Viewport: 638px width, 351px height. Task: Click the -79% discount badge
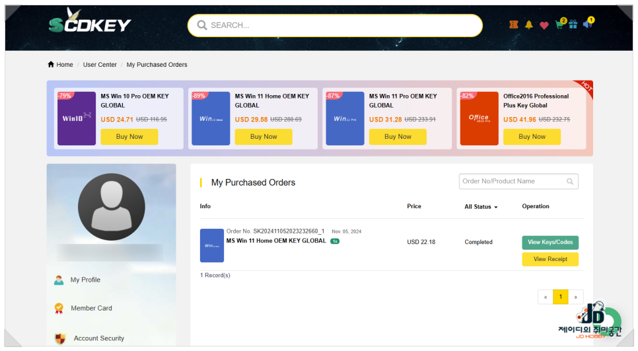[65, 96]
